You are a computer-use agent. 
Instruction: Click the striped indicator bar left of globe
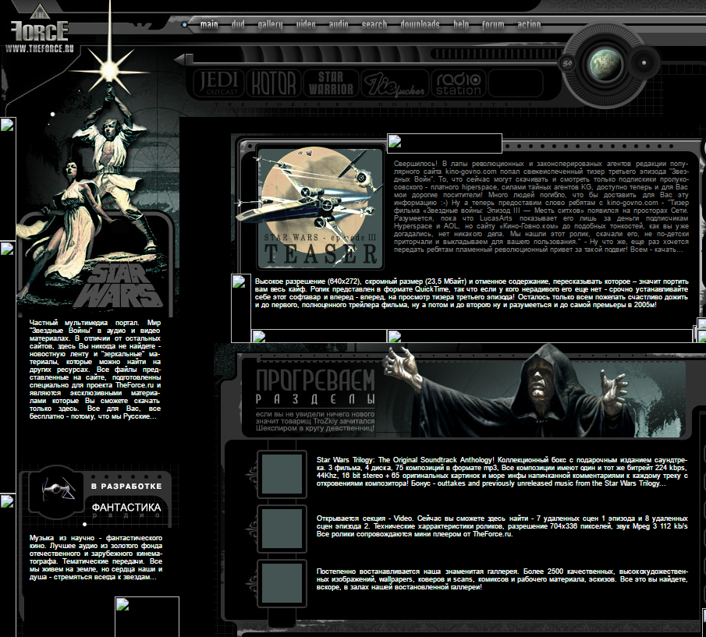click(x=495, y=55)
